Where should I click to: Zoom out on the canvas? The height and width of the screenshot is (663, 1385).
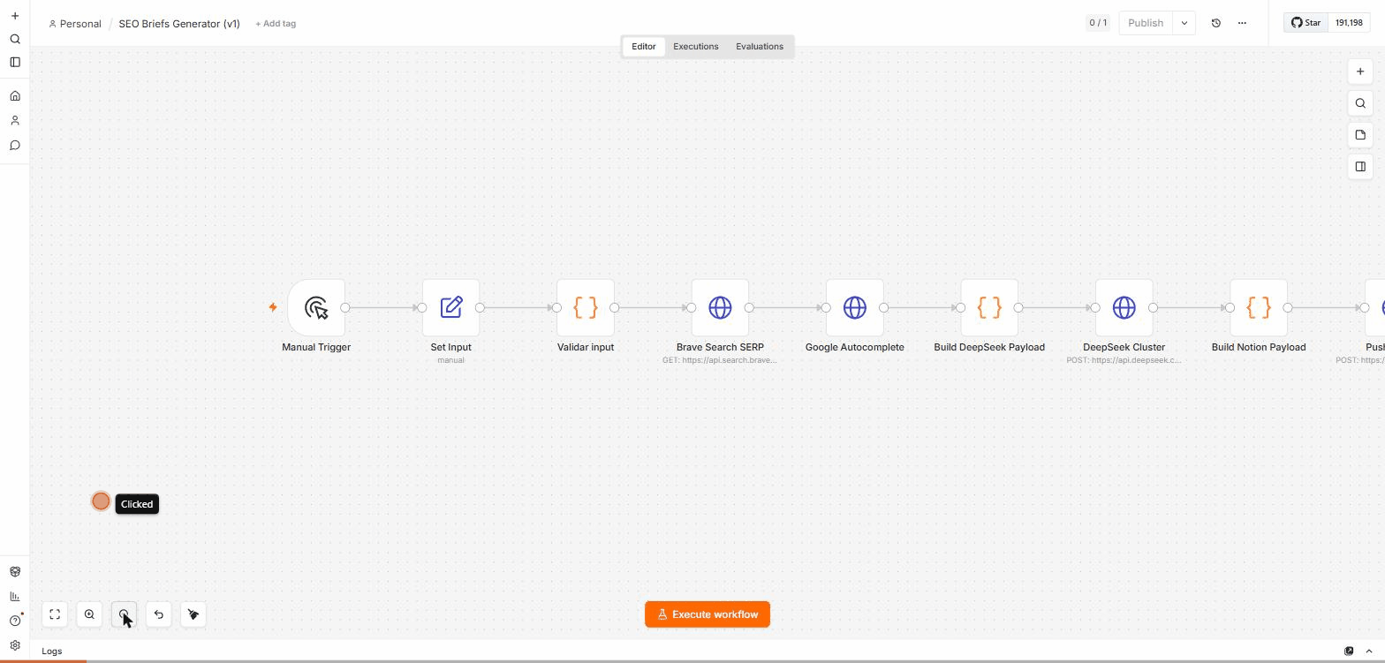tap(124, 614)
